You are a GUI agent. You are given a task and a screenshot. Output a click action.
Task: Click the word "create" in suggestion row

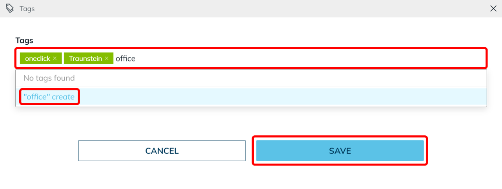pyautogui.click(x=63, y=97)
